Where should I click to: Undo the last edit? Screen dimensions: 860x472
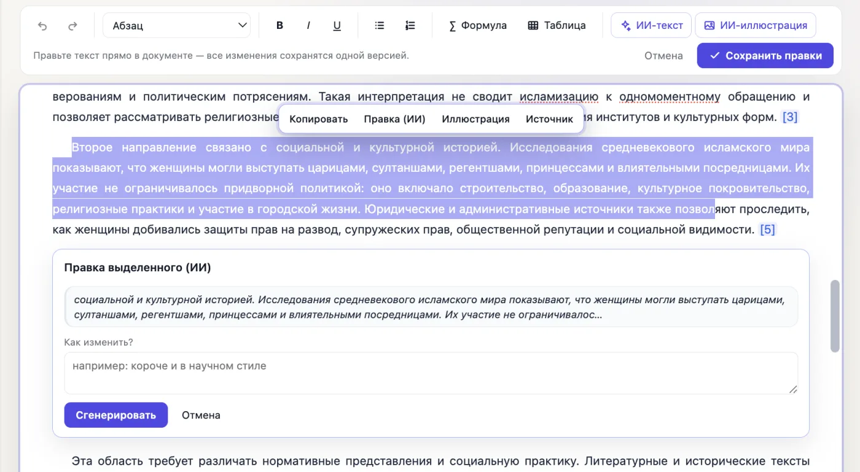pyautogui.click(x=42, y=26)
